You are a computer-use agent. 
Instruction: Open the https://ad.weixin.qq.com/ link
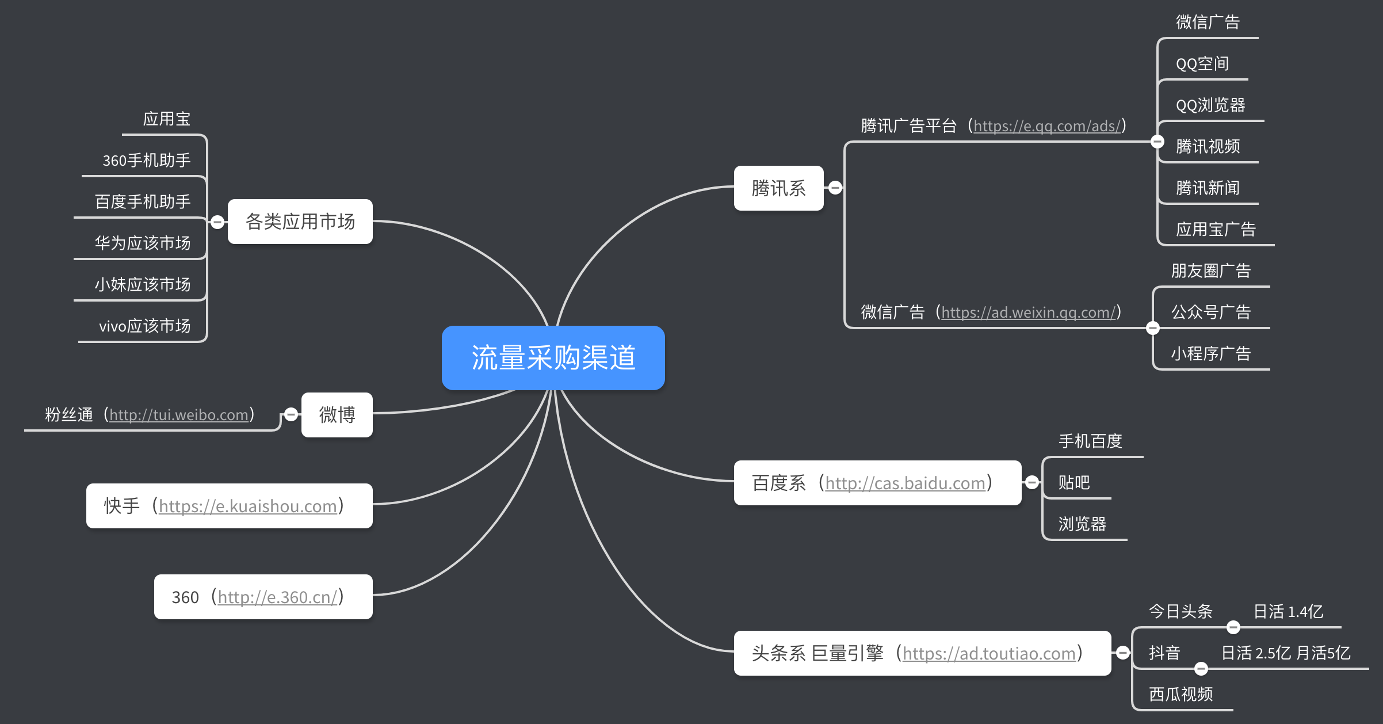pyautogui.click(x=1029, y=313)
